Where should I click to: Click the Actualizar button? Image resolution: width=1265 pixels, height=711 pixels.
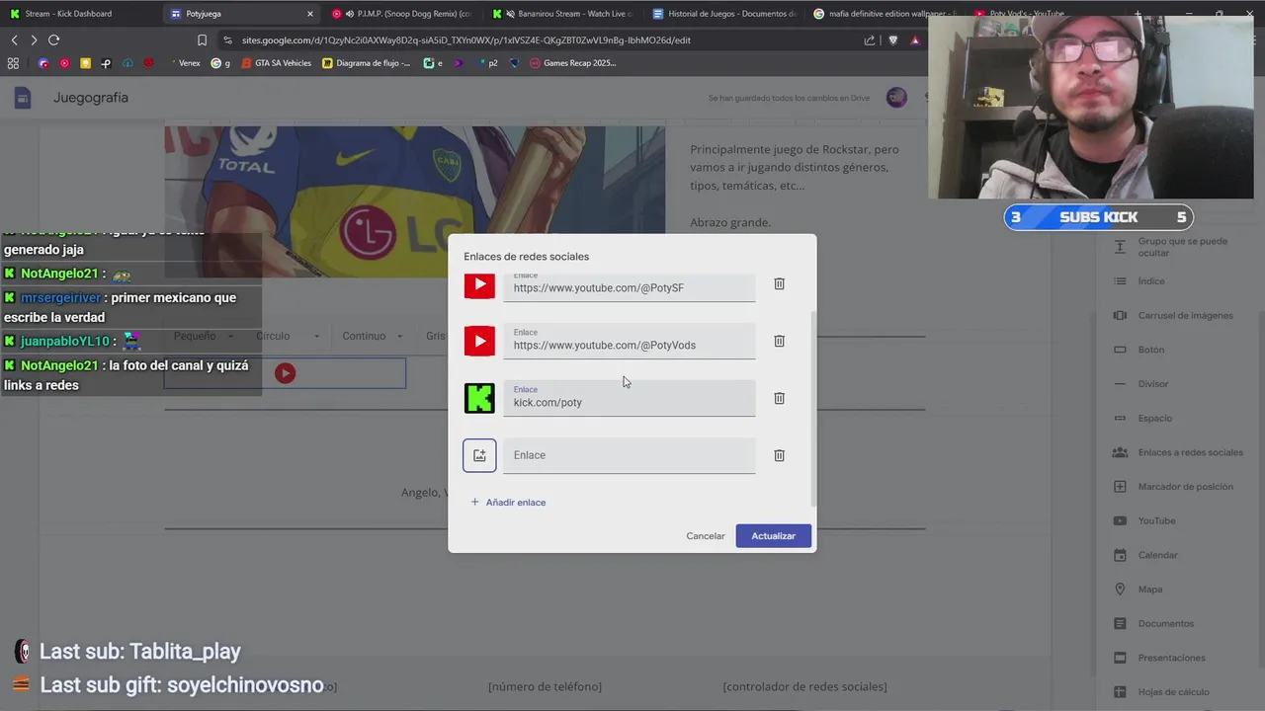click(773, 535)
